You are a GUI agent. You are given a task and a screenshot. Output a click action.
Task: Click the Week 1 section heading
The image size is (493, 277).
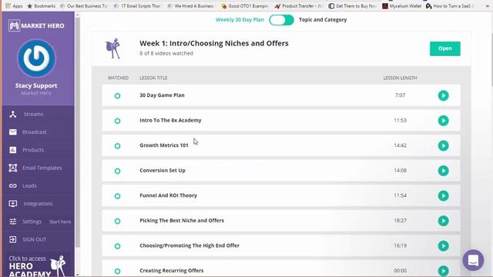[214, 43]
